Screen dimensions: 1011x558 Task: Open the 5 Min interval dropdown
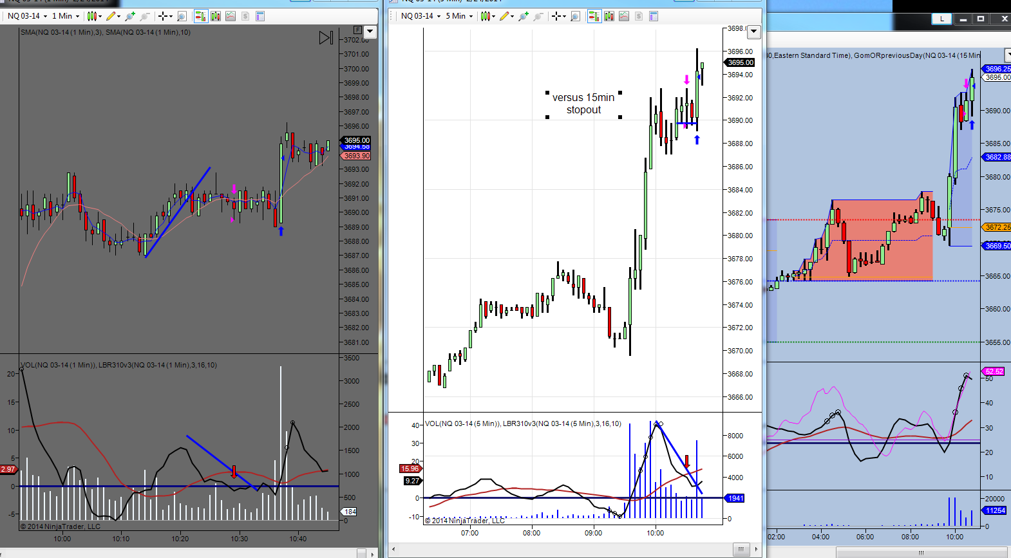coord(459,16)
